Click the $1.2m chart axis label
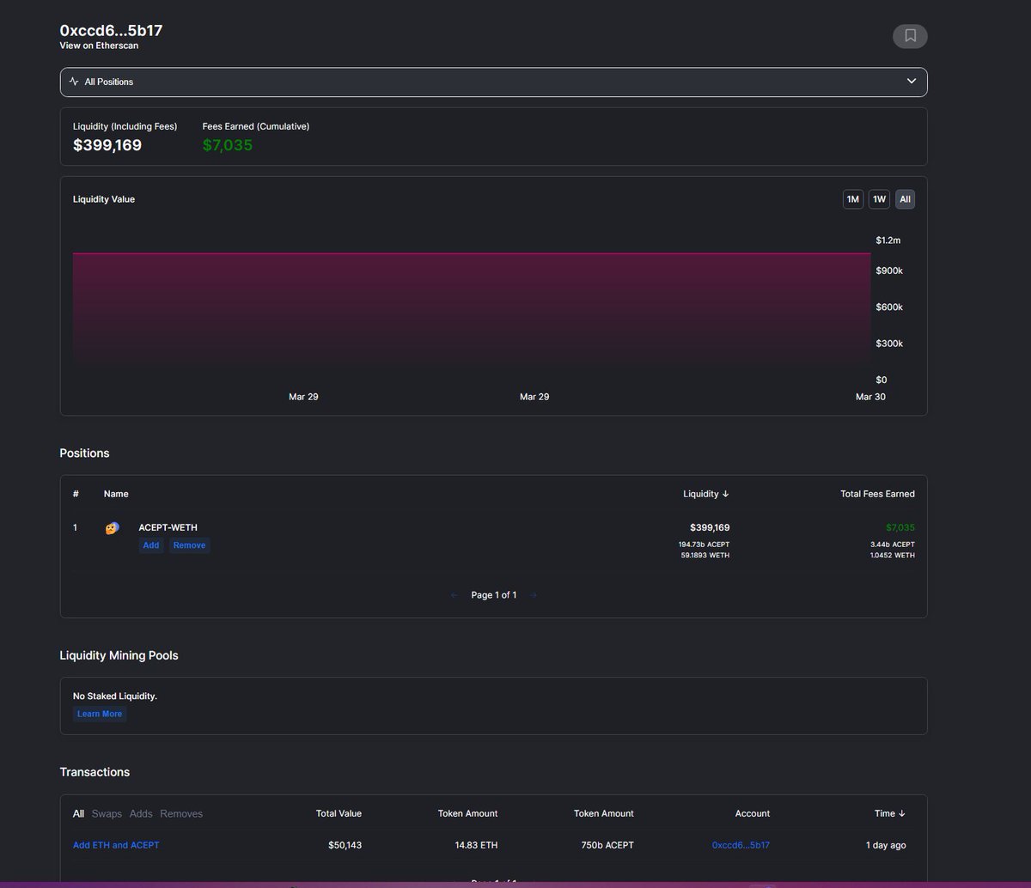 pos(888,240)
